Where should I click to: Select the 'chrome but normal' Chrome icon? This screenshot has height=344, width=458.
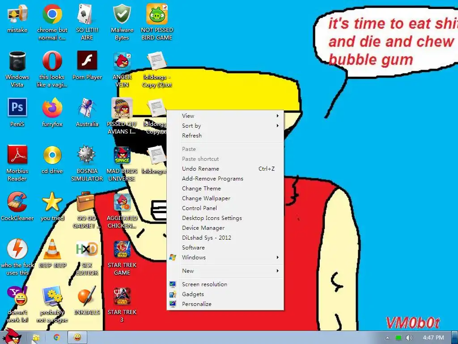[52, 22]
